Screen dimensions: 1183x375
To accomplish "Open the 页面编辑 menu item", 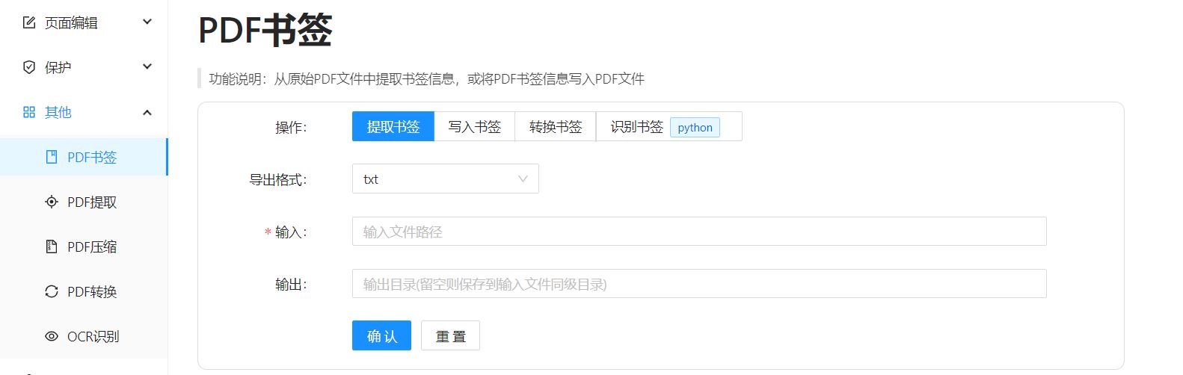I will click(84, 22).
